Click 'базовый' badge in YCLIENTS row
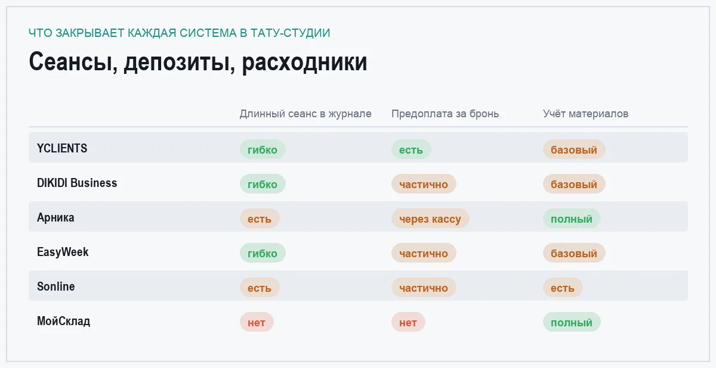This screenshot has width=716, height=368. click(x=574, y=149)
